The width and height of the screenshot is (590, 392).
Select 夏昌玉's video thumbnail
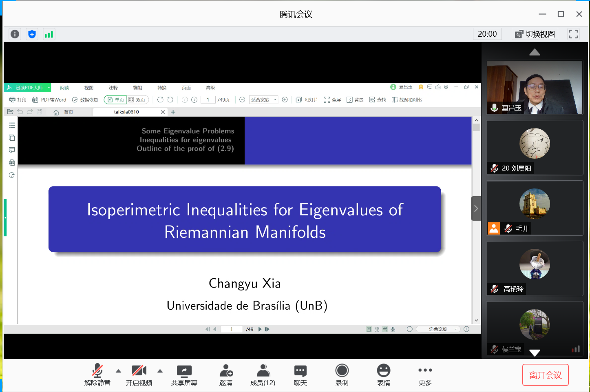pyautogui.click(x=535, y=87)
